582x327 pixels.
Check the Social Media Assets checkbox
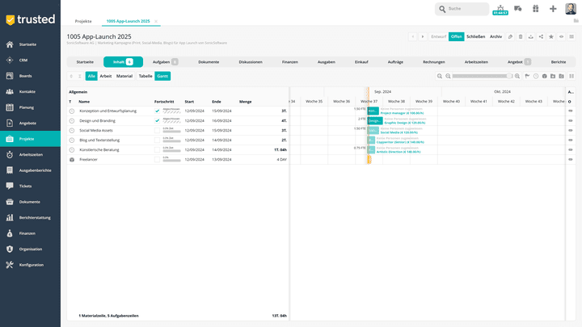click(157, 131)
